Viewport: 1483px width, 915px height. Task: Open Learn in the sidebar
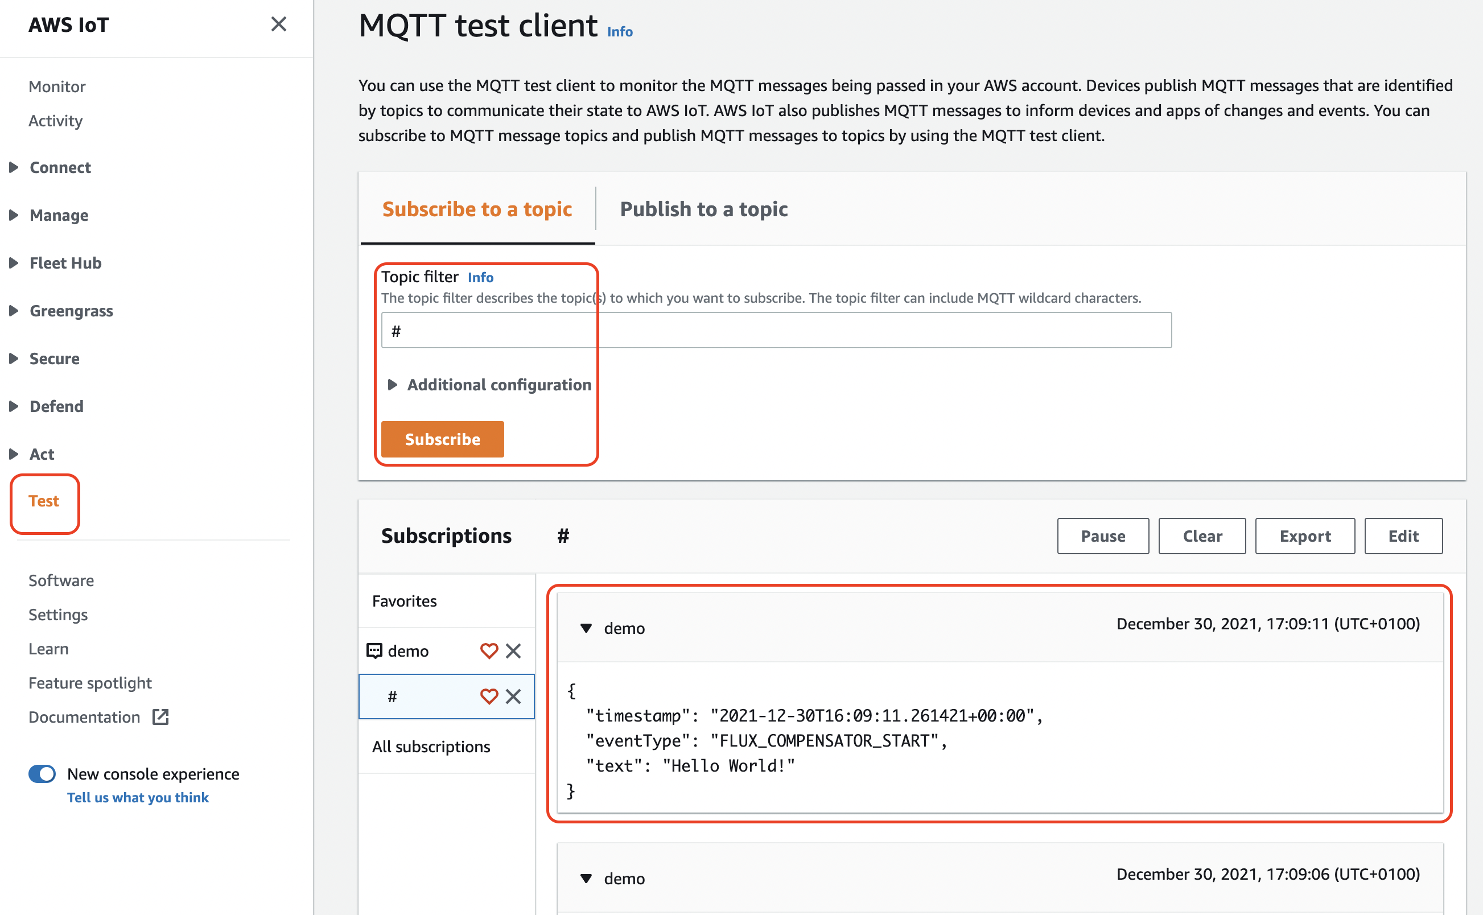pyautogui.click(x=48, y=649)
